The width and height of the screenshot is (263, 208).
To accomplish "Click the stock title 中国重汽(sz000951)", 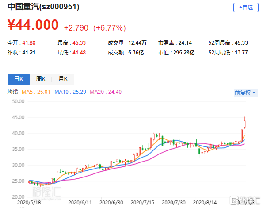I will point(43,7).
